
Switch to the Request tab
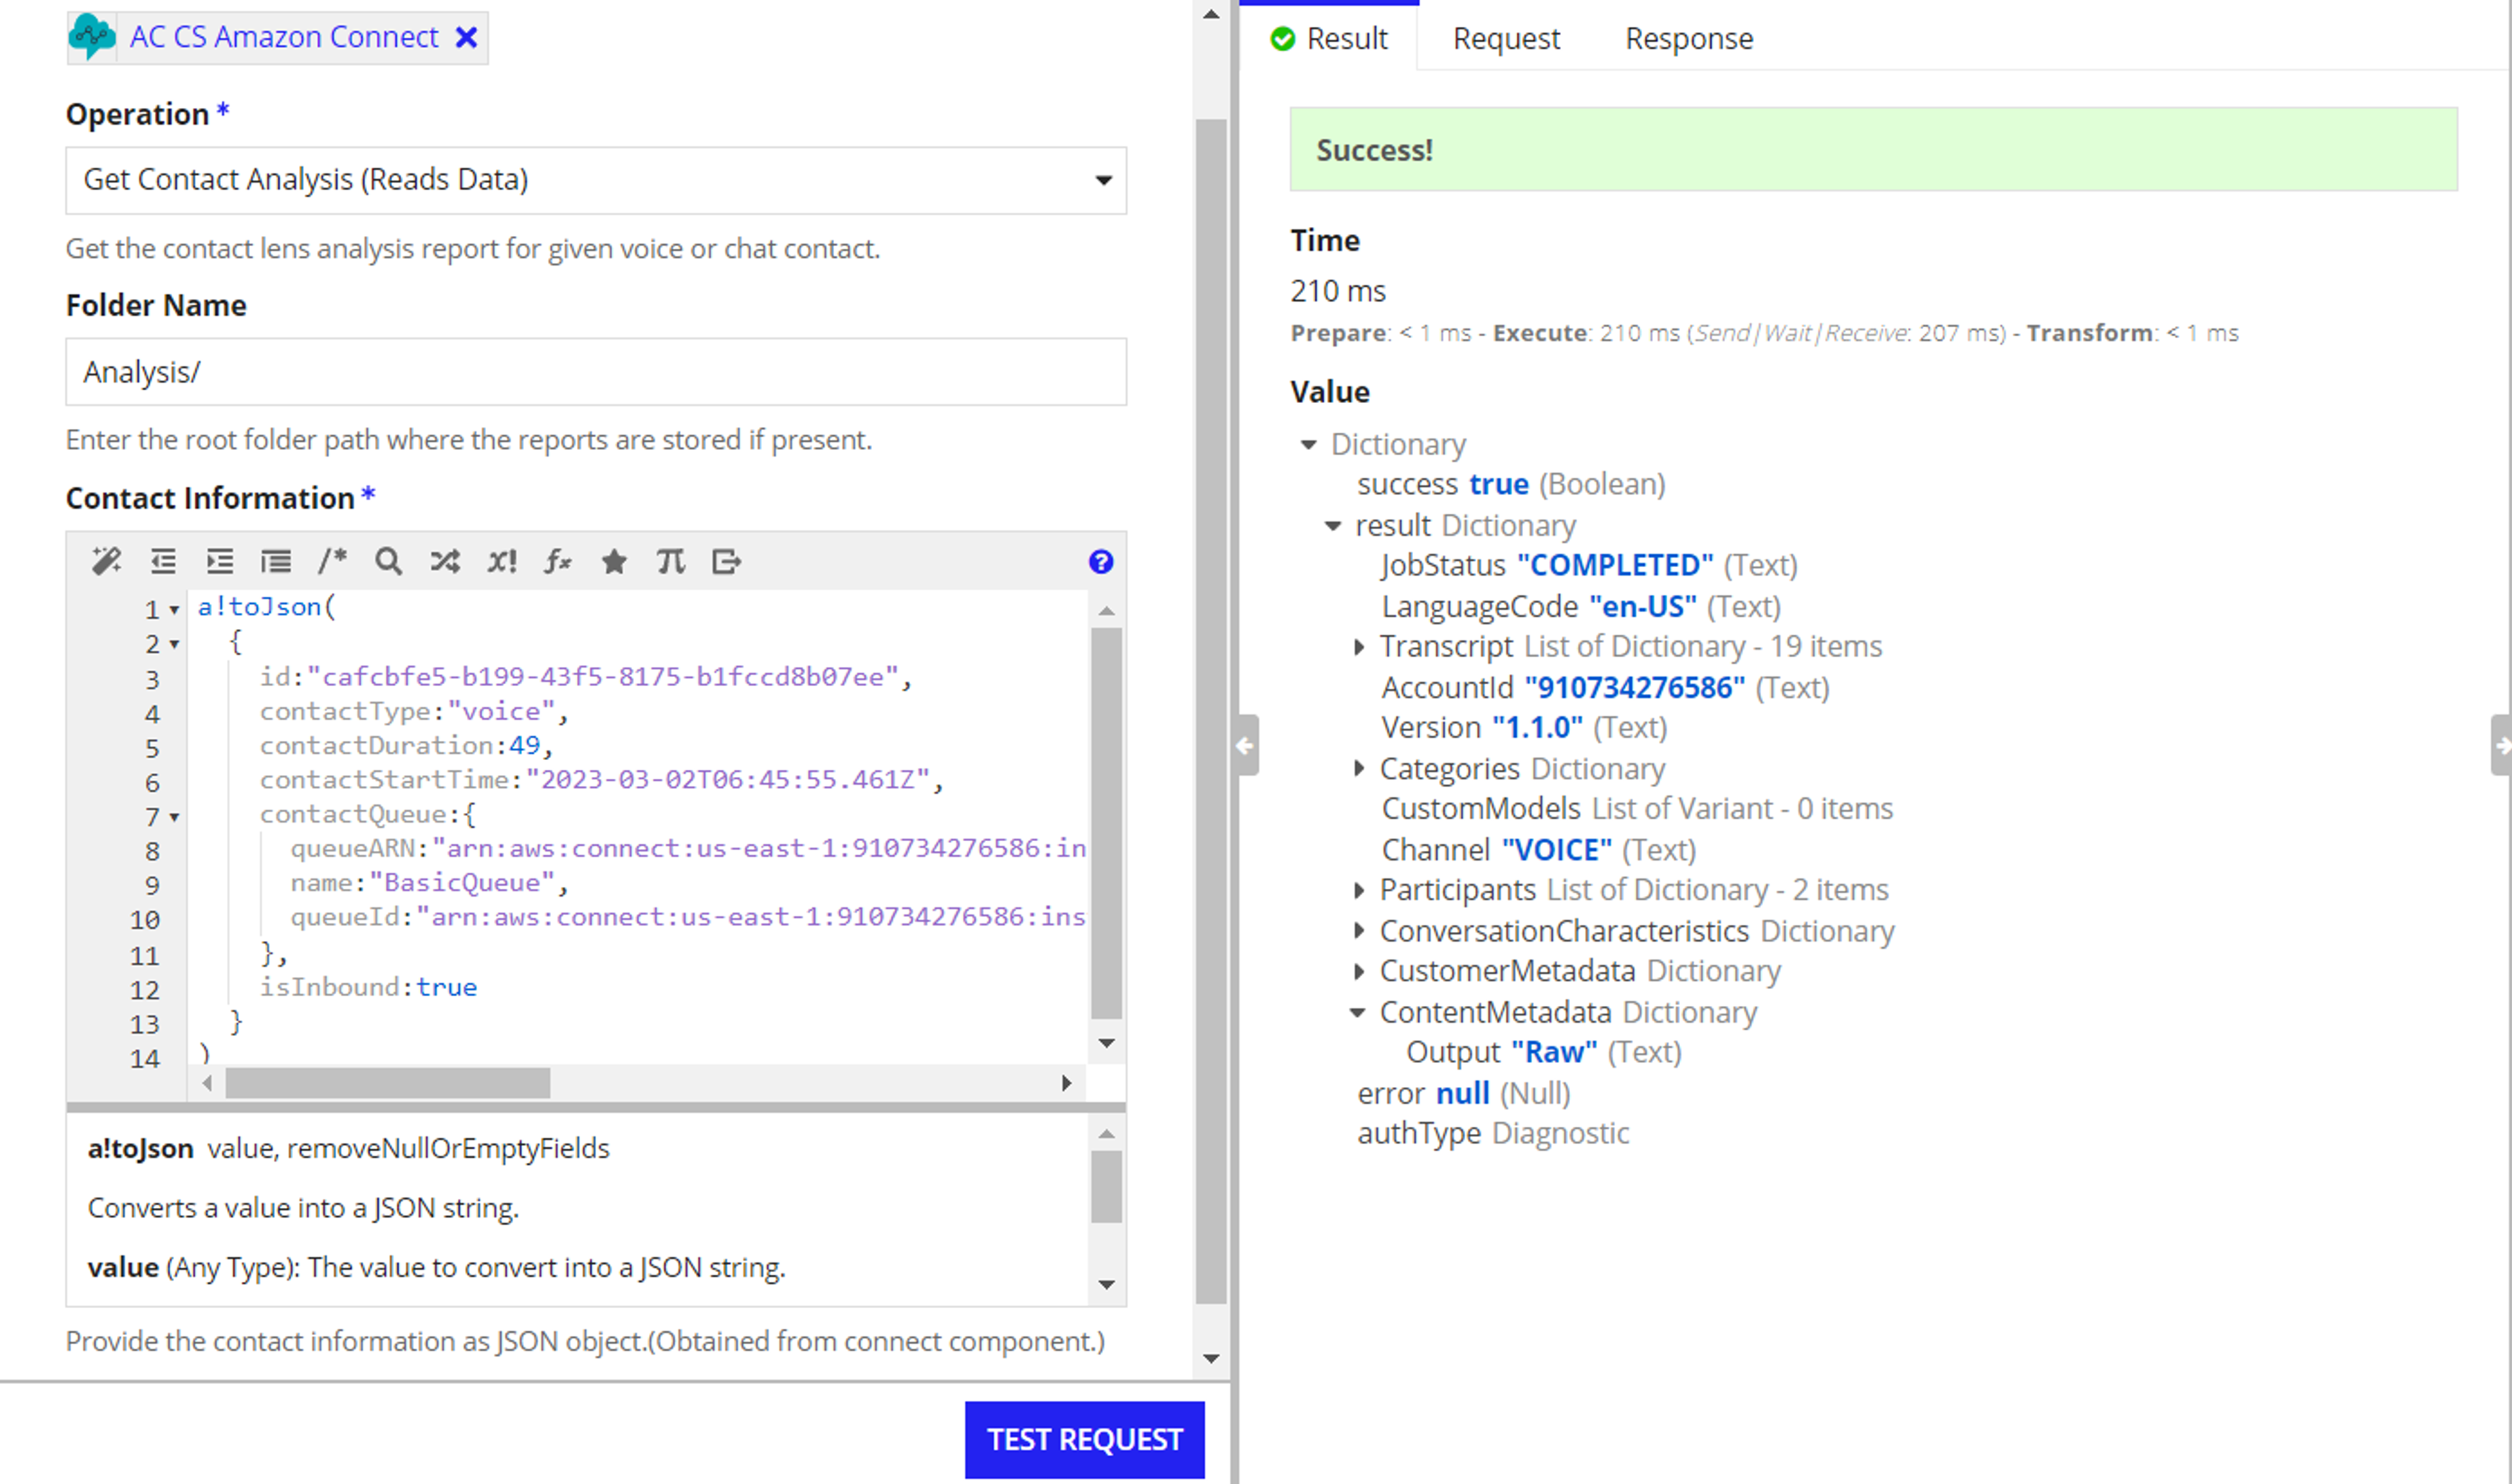click(x=1506, y=39)
